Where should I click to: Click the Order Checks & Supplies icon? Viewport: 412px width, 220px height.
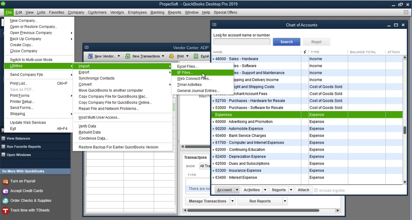point(5,201)
